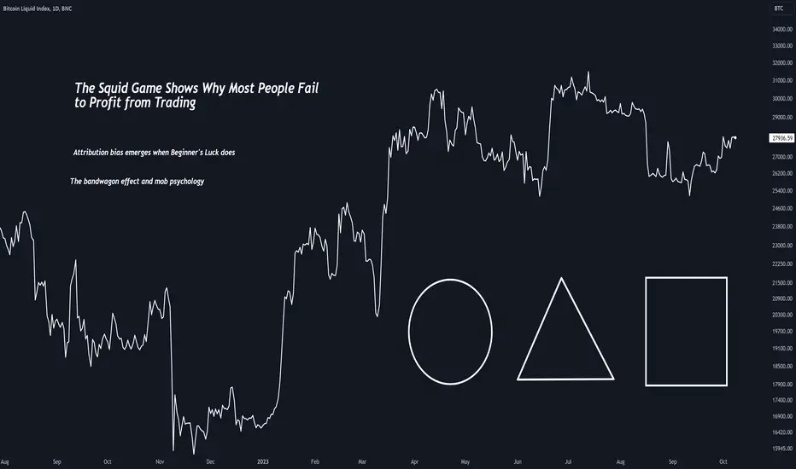Click the BTC currency button
The height and width of the screenshot is (469, 796).
coord(779,9)
